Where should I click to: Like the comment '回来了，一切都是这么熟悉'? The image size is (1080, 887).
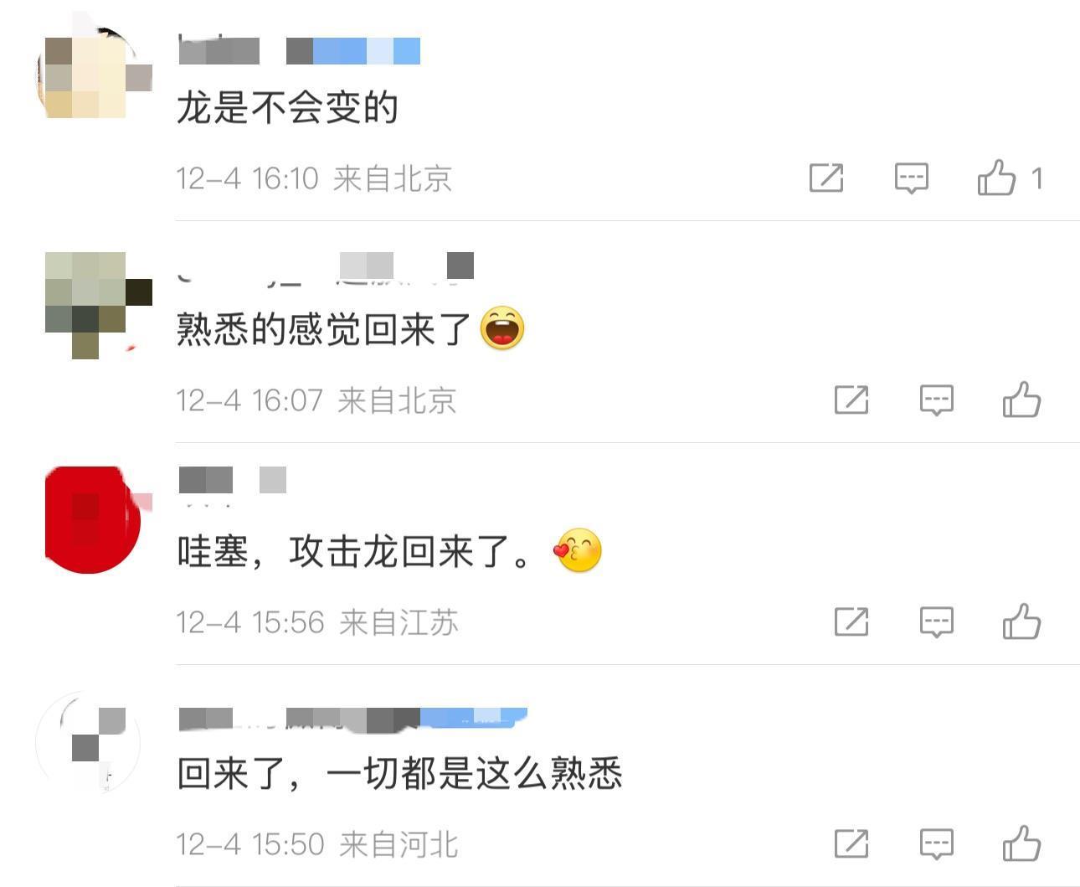pos(1021,843)
